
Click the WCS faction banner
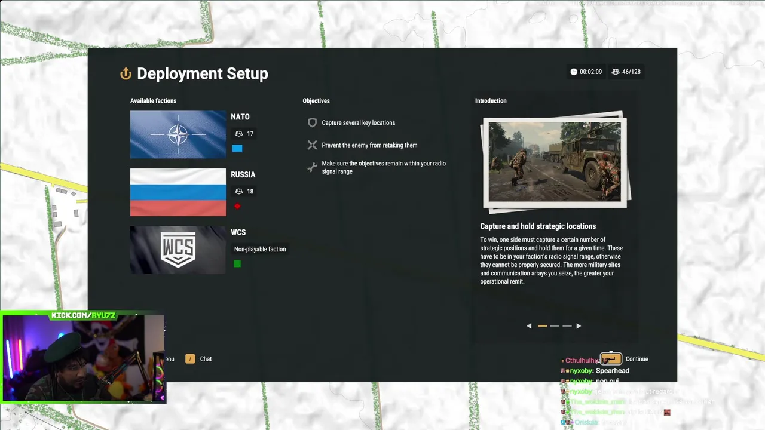tap(178, 250)
